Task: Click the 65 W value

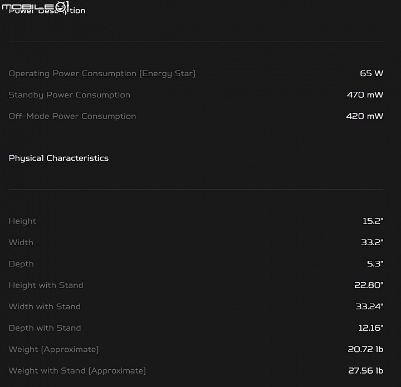Action: [371, 73]
